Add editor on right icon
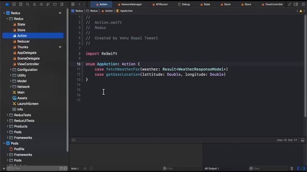The image size is (307, 172). 303,4
